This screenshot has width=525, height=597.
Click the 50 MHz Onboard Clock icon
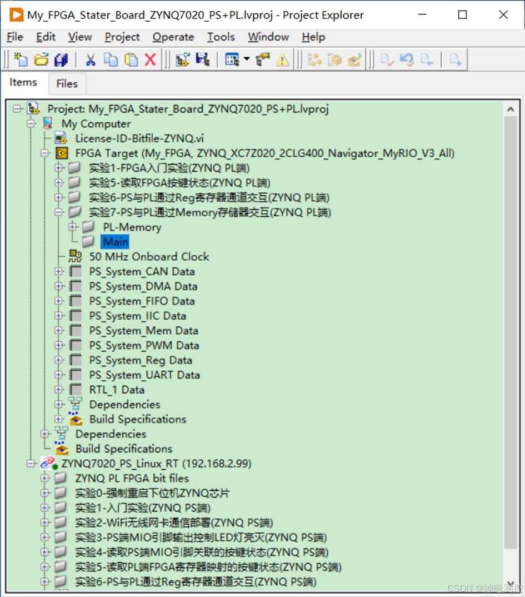coord(76,256)
